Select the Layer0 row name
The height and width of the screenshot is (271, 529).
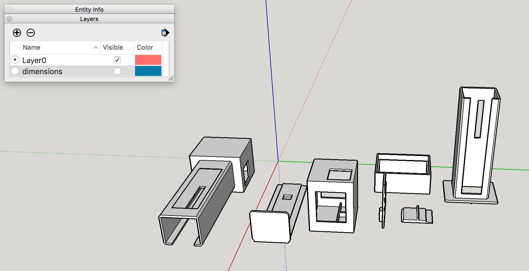pyautogui.click(x=34, y=60)
